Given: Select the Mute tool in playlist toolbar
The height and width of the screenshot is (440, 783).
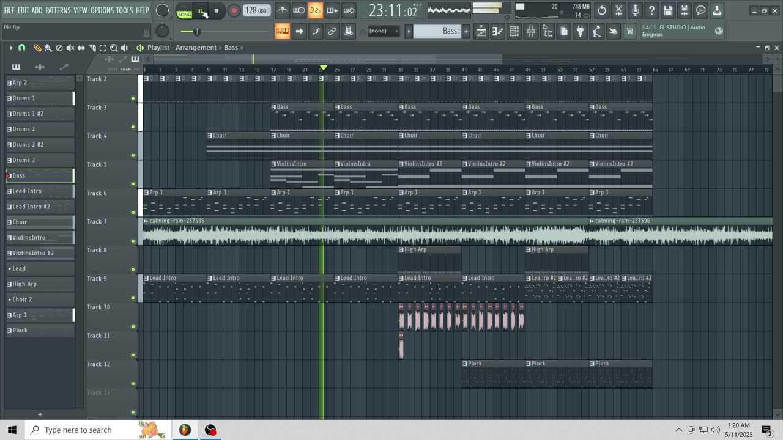Looking at the screenshot, I should coord(70,48).
